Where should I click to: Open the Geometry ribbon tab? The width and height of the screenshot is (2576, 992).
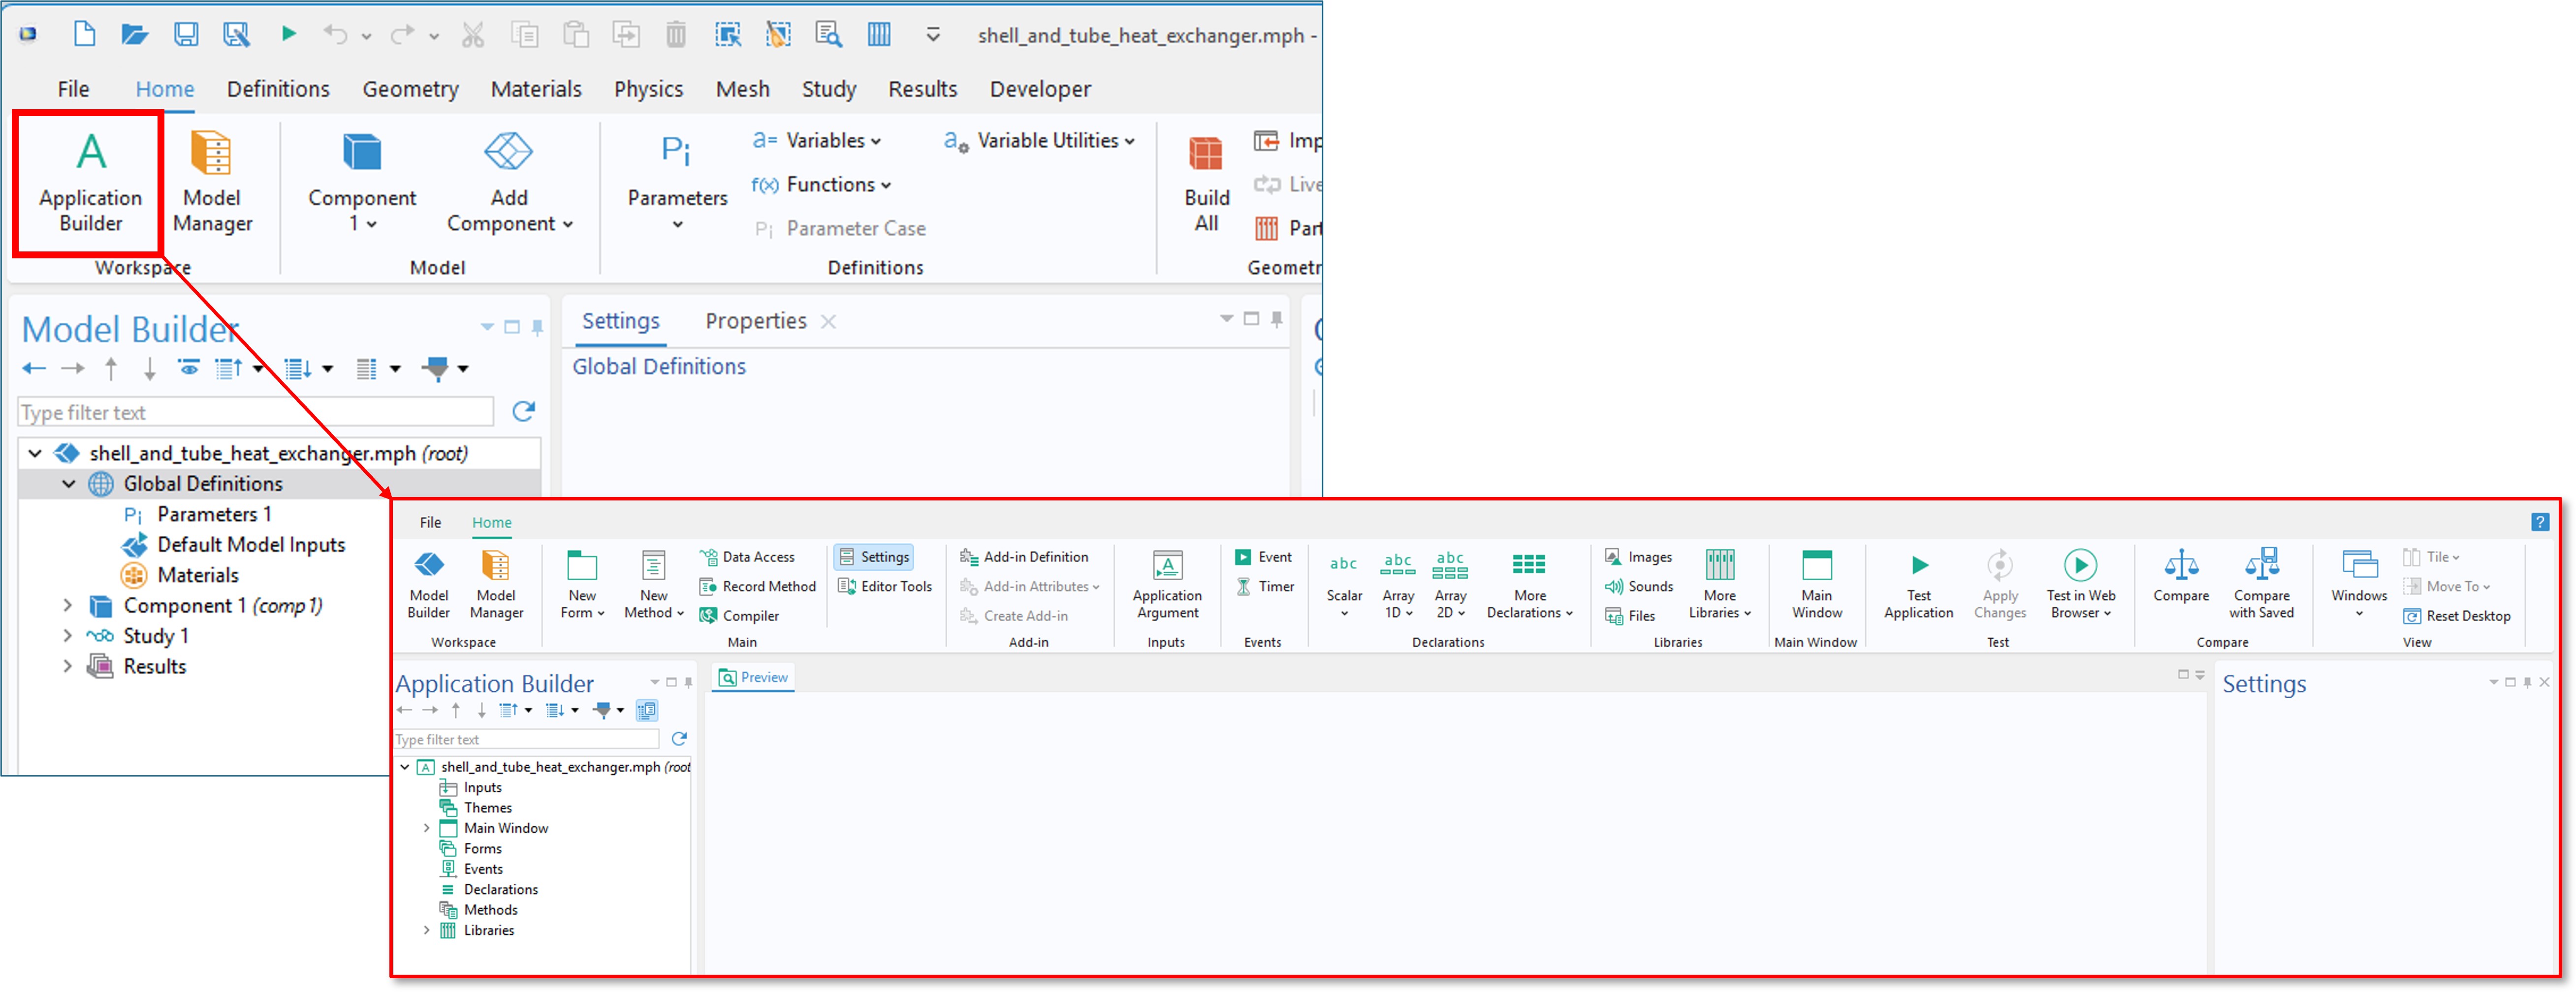[x=410, y=89]
